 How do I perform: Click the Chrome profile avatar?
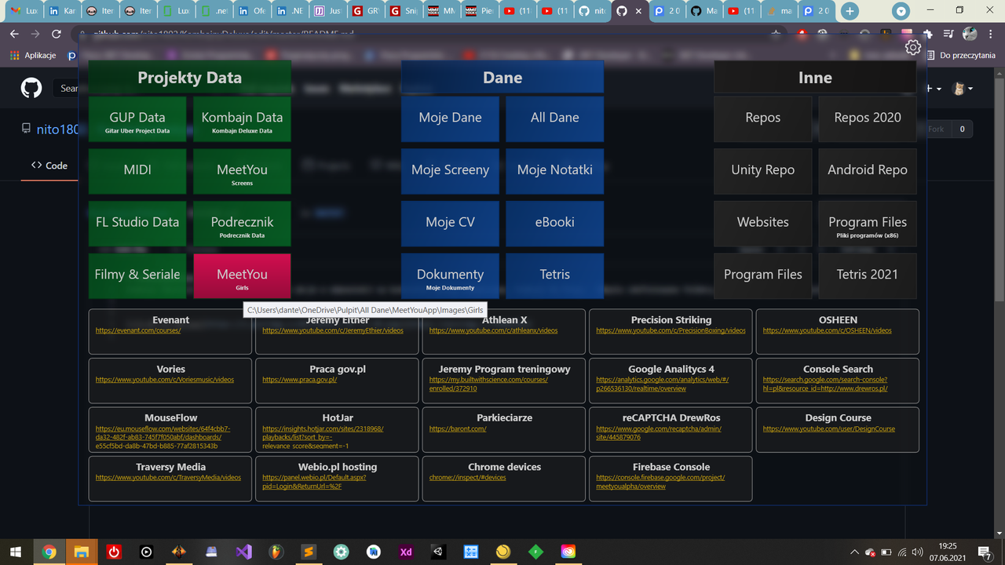coord(969,34)
